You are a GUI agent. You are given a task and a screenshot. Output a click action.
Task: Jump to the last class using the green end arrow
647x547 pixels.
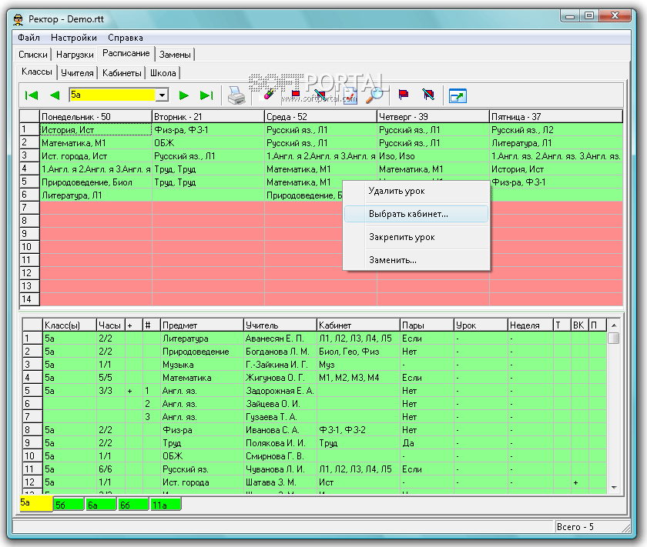(206, 95)
